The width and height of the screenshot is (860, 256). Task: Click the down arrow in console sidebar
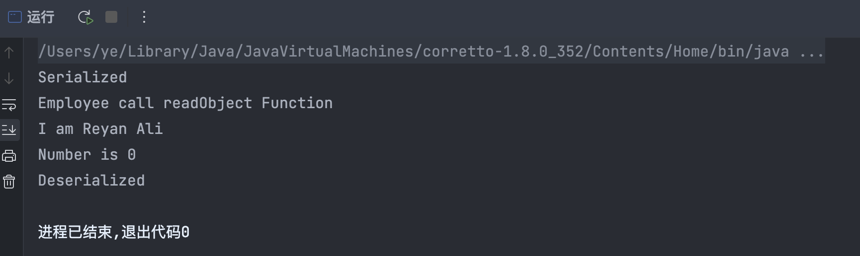9,78
